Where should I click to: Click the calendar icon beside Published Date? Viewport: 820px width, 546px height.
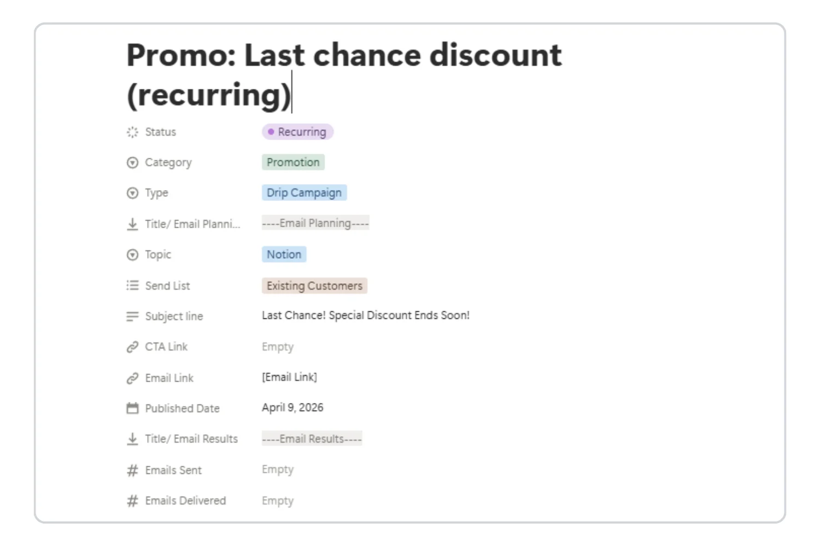[131, 408]
